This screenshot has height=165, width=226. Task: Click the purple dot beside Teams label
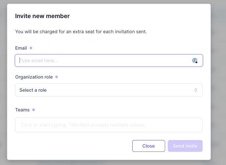click(34, 110)
